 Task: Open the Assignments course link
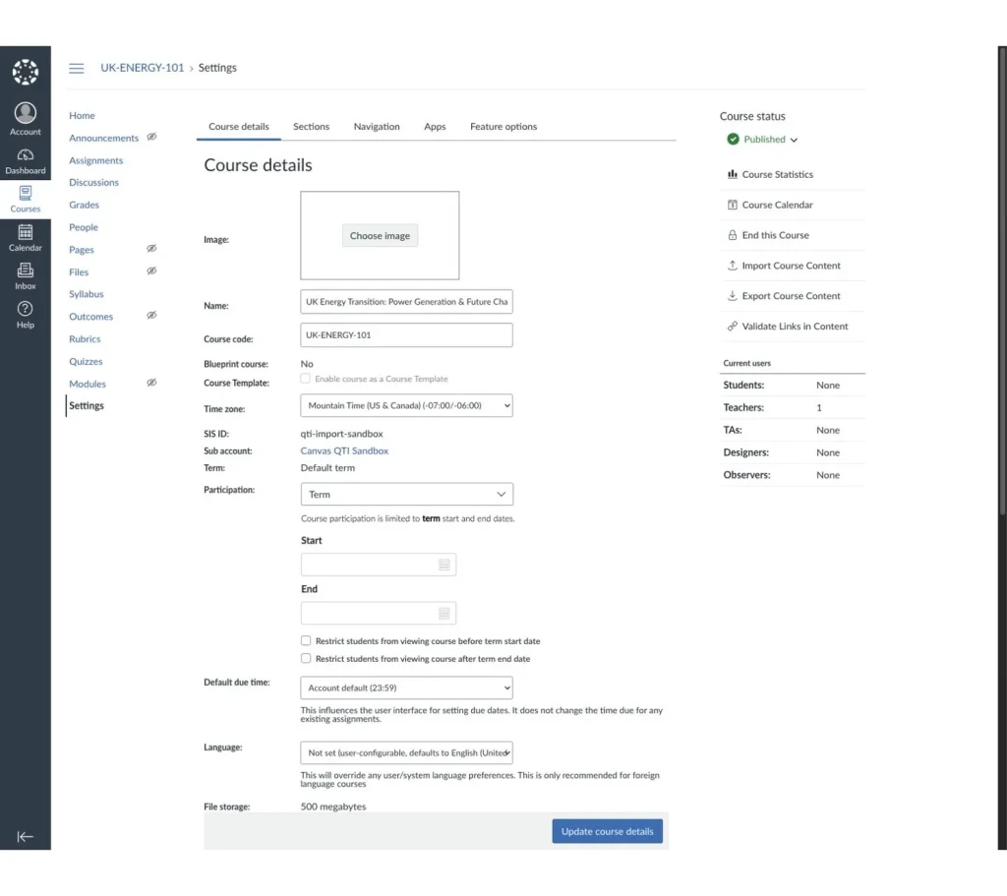click(95, 160)
